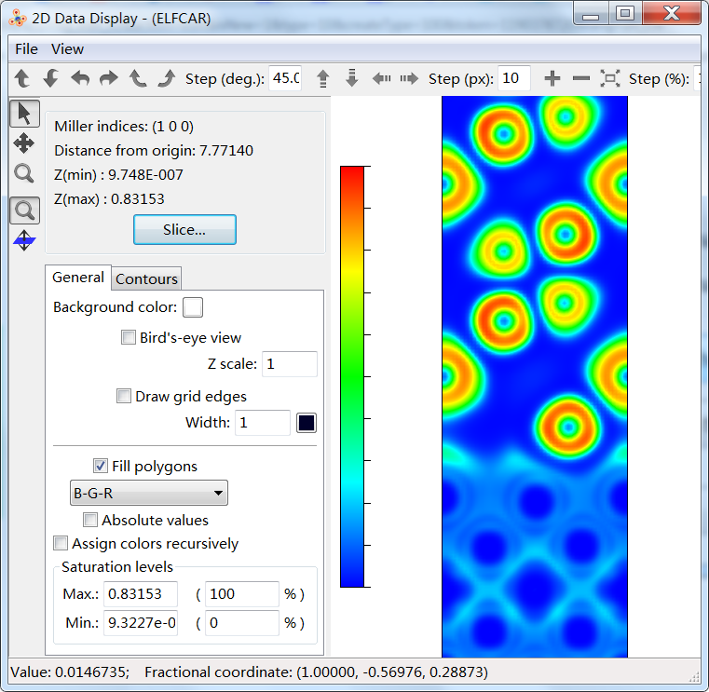Click the rotate up arrow icon

(x=21, y=78)
